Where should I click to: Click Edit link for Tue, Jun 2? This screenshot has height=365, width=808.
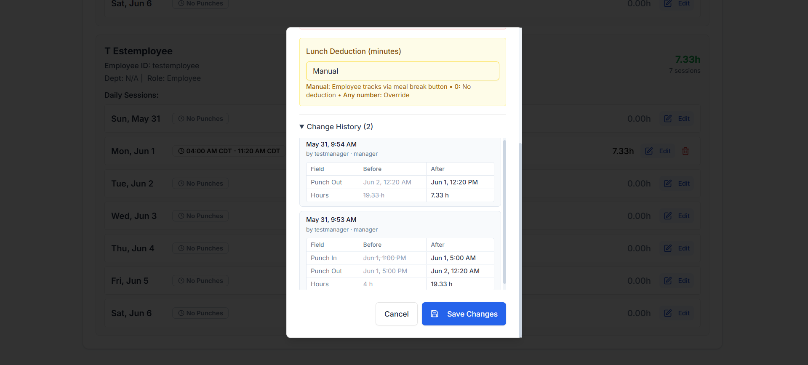[x=683, y=184]
